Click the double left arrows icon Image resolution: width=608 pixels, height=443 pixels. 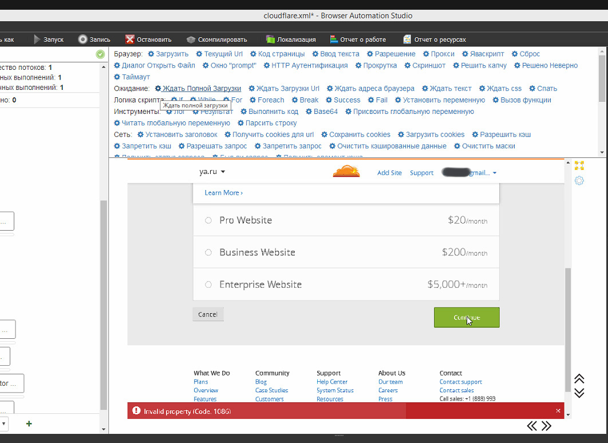tap(532, 426)
